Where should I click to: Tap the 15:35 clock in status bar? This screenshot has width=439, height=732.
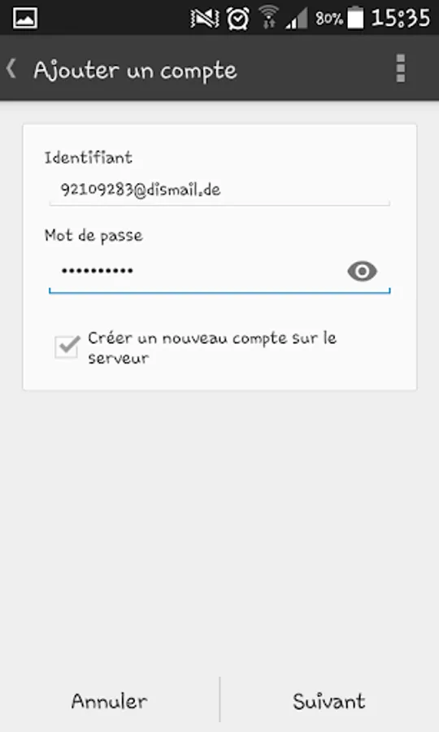point(400,18)
